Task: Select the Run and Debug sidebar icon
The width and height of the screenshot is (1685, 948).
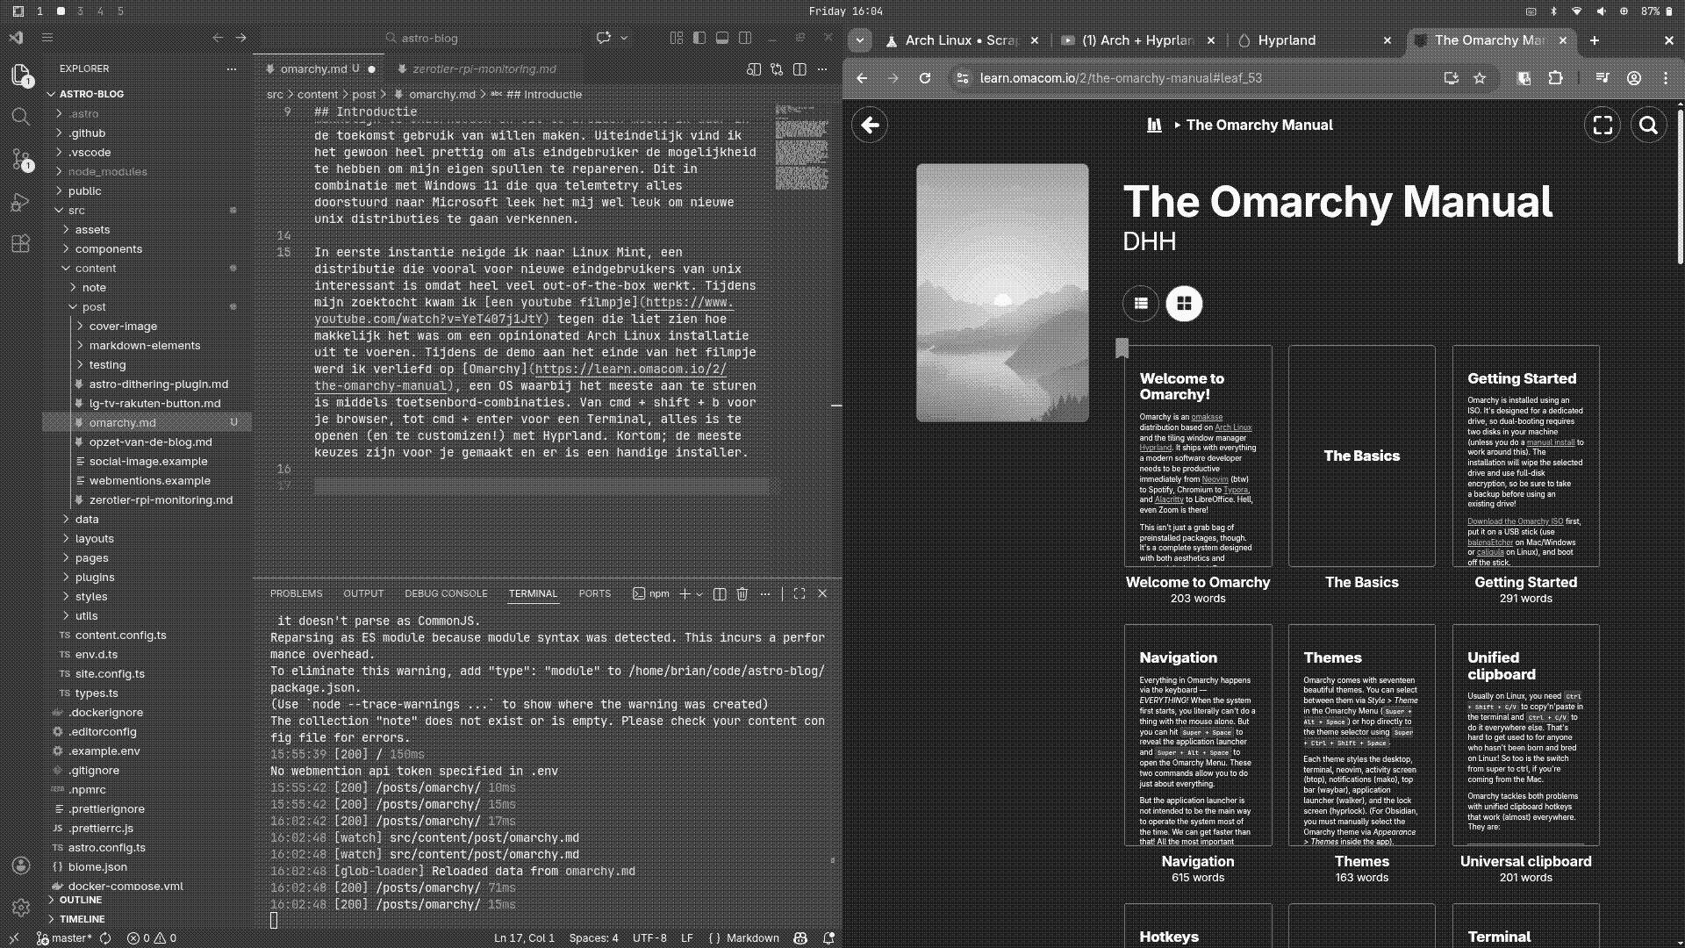Action: tap(19, 203)
